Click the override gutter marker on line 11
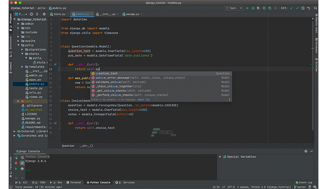 point(55,64)
